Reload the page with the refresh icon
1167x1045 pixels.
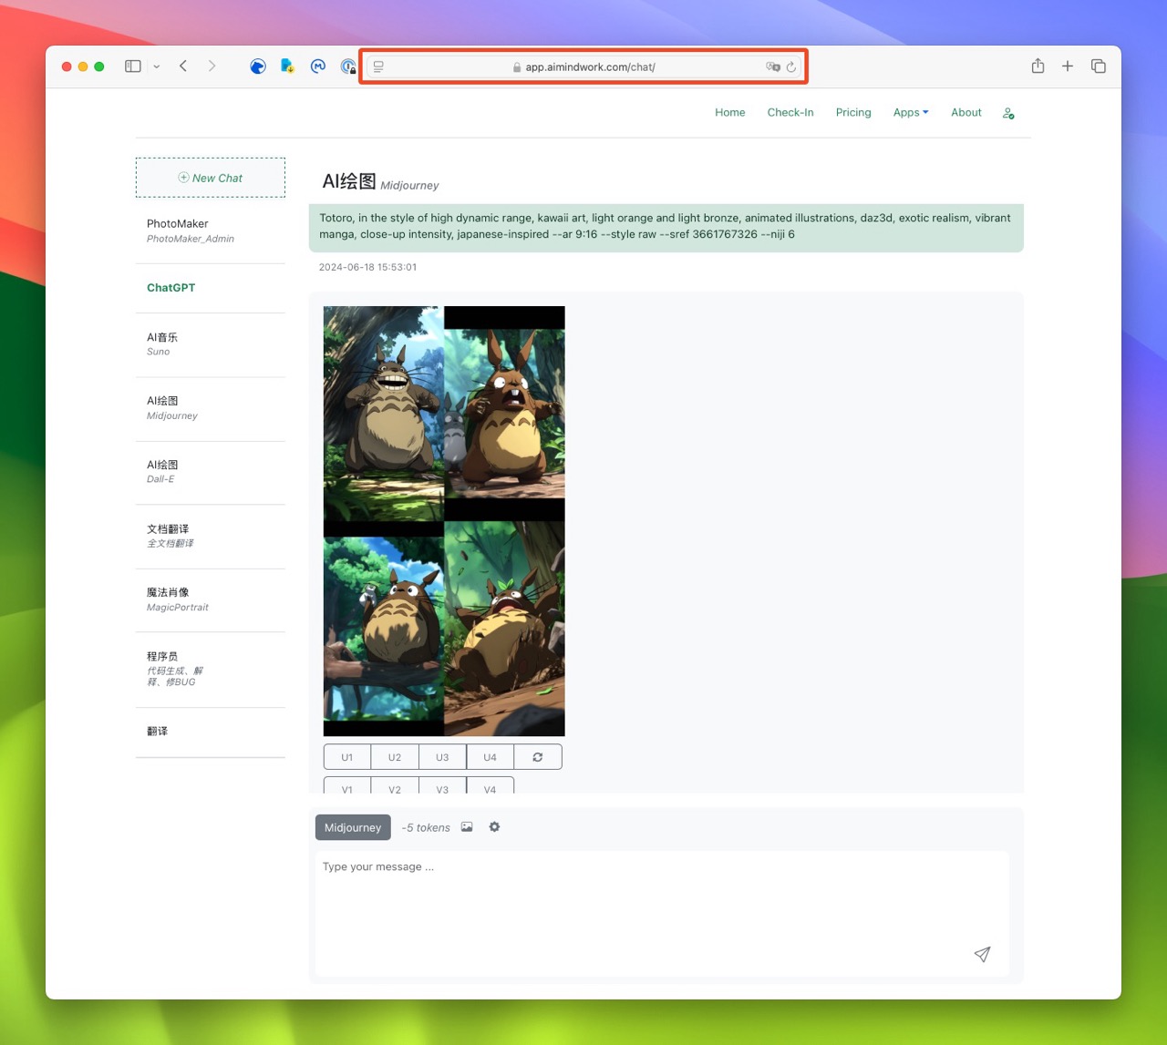click(x=791, y=67)
